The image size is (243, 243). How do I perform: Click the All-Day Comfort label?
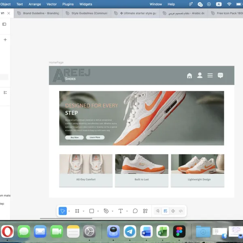(x=86, y=179)
